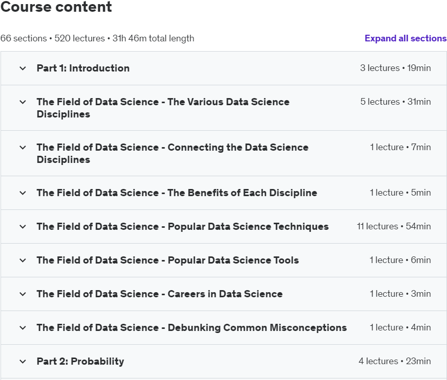Expand the Careers in Data Science chevron
This screenshot has height=380, width=447.
[22, 294]
